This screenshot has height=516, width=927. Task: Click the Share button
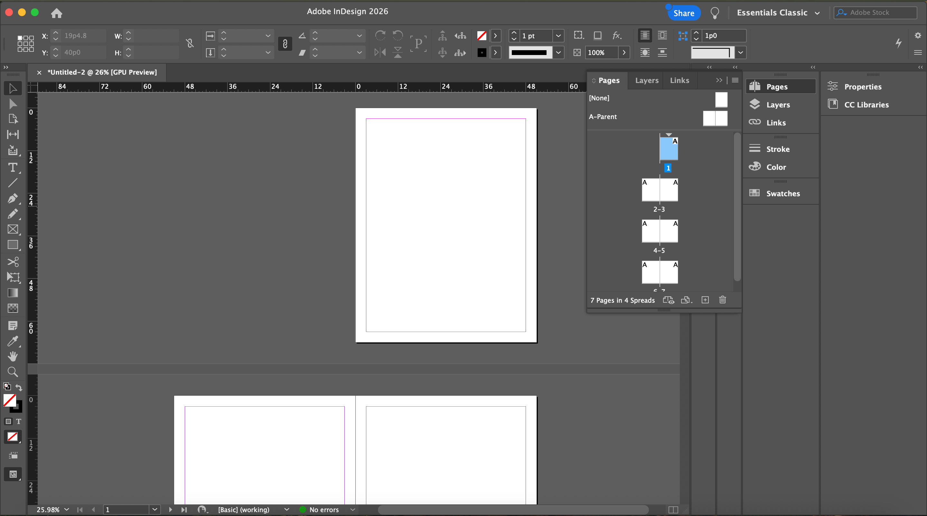[683, 13]
